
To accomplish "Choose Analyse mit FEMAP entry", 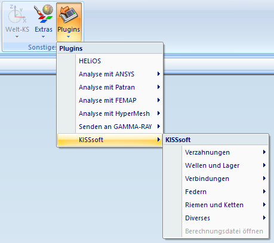I will (110, 100).
